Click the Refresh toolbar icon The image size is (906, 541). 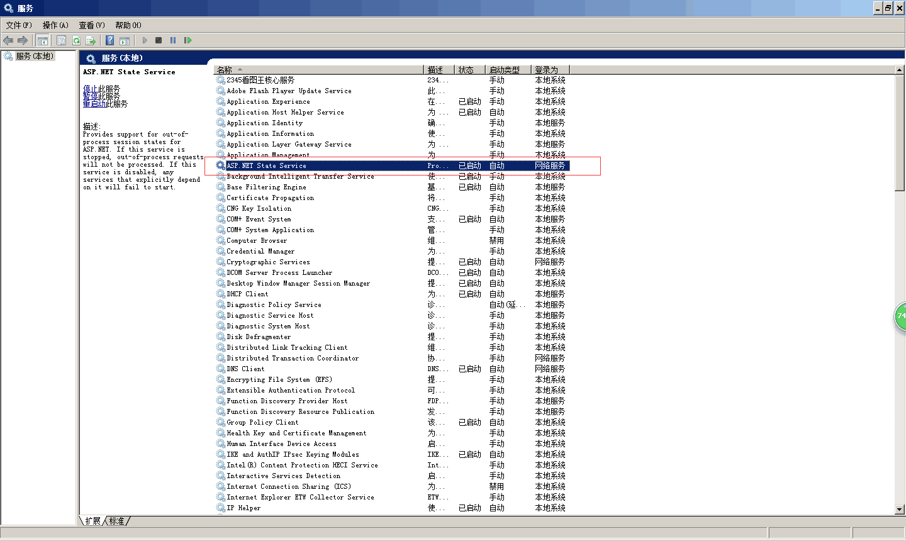point(76,40)
